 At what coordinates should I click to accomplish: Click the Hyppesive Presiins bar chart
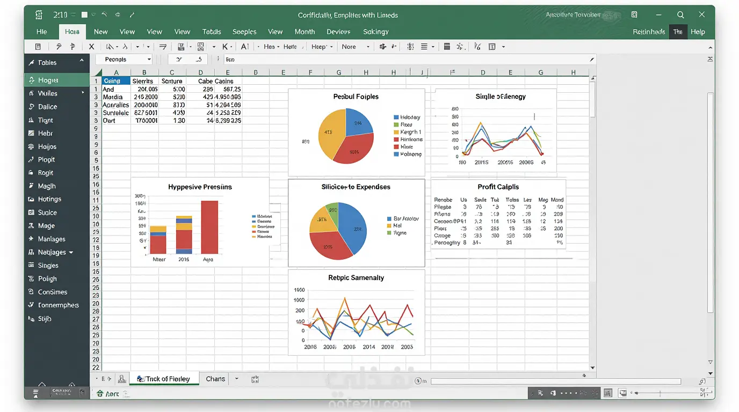point(200,222)
